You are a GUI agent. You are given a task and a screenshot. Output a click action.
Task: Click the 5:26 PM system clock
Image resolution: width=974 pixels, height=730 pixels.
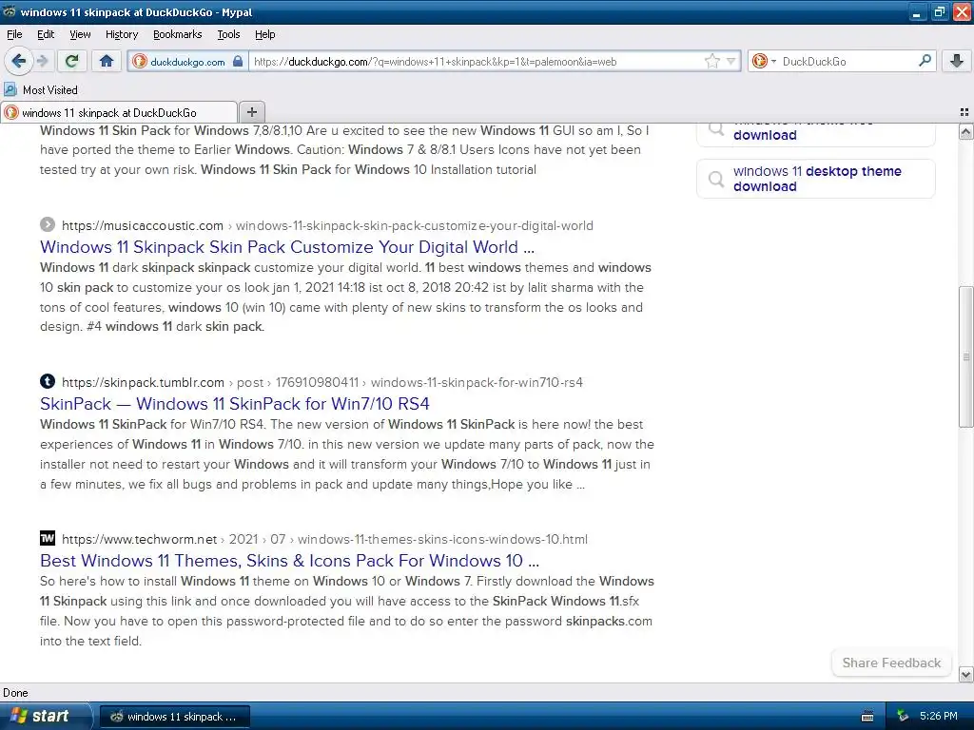(939, 717)
